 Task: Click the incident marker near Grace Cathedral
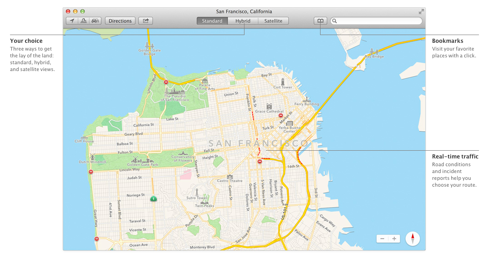click(280, 115)
